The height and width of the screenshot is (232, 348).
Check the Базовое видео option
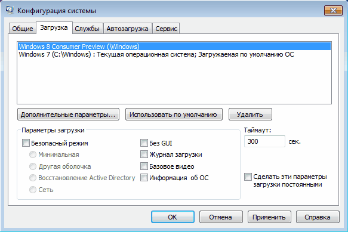point(144,166)
